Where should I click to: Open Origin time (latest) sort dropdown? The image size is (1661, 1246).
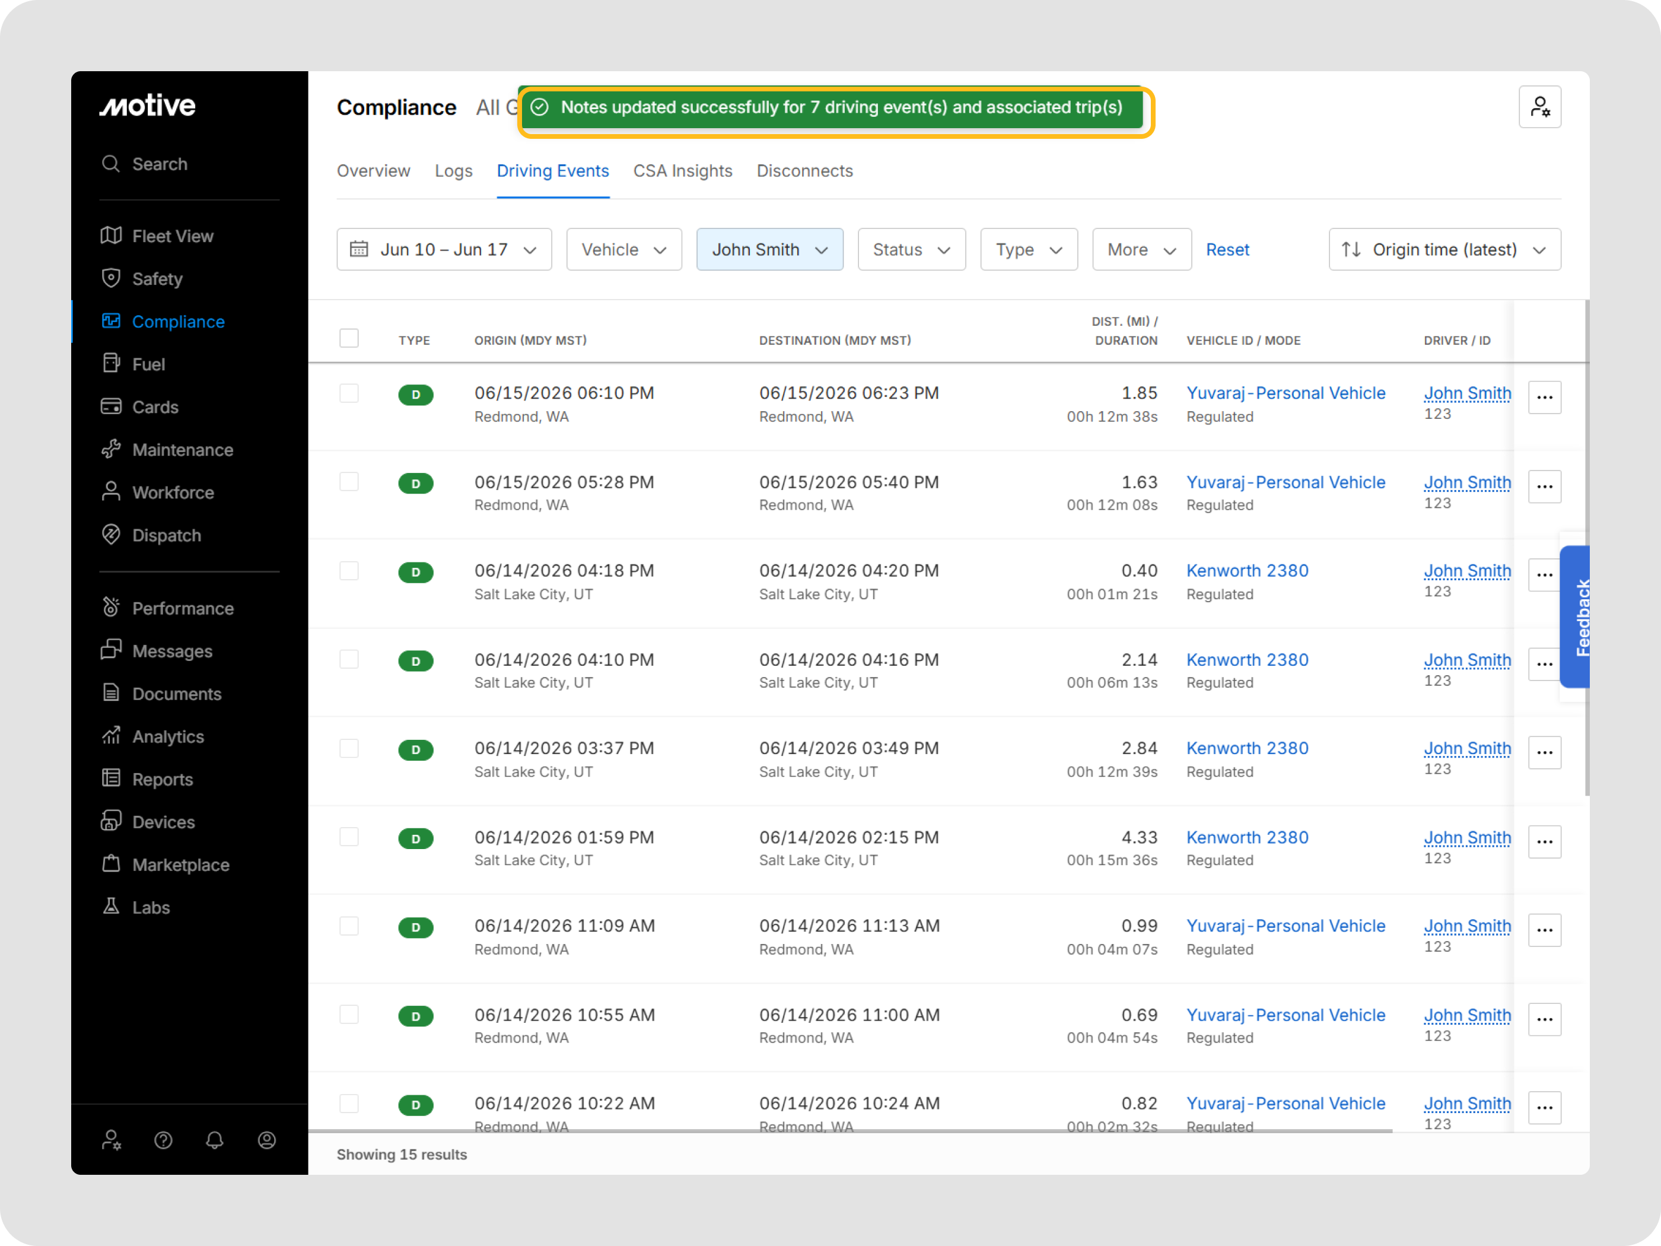click(1444, 249)
